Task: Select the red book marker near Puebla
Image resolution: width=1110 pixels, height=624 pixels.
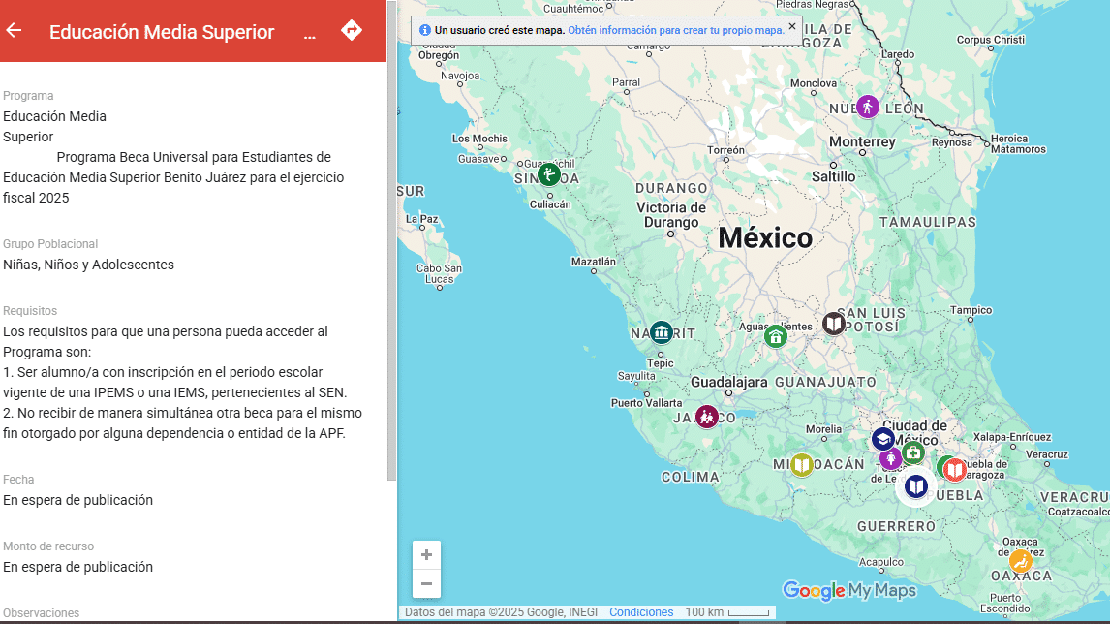Action: tap(956, 470)
